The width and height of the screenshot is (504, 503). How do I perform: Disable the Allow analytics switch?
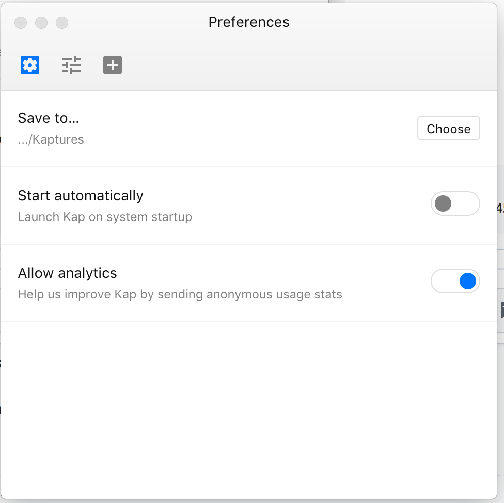coord(455,281)
